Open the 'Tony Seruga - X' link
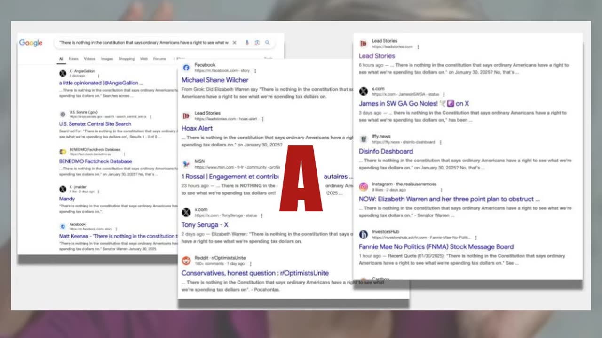The height and width of the screenshot is (338, 602). tap(205, 225)
